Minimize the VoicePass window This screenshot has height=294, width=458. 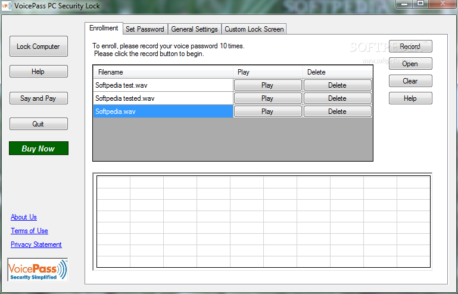coord(404,4)
